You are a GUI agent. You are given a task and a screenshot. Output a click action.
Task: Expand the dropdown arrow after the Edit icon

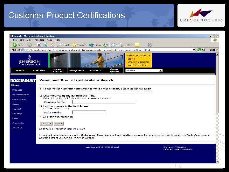click(x=132, y=45)
